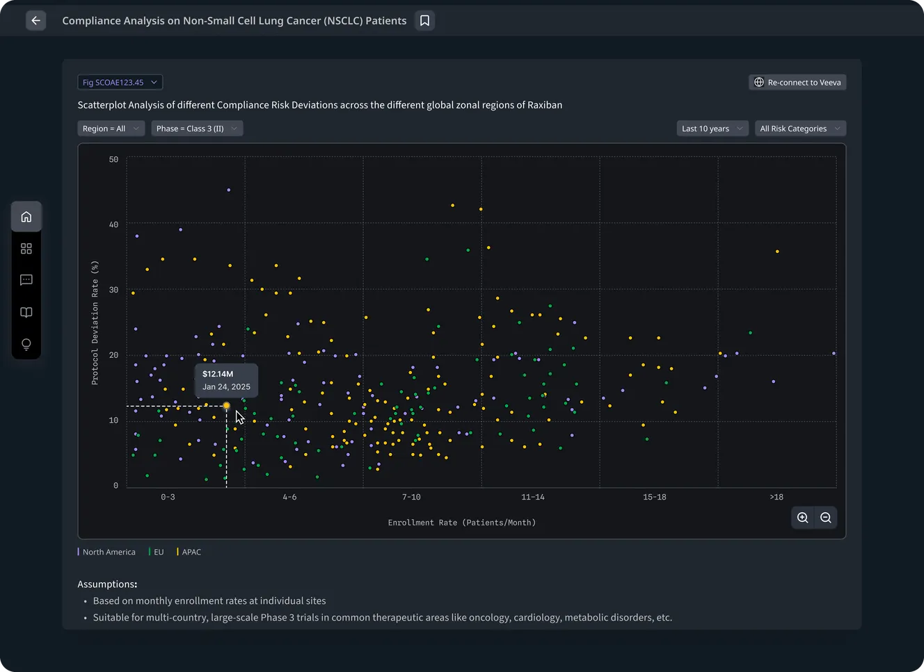This screenshot has height=672, width=924.
Task: Click Re-connect to Veeva button
Action: click(797, 82)
